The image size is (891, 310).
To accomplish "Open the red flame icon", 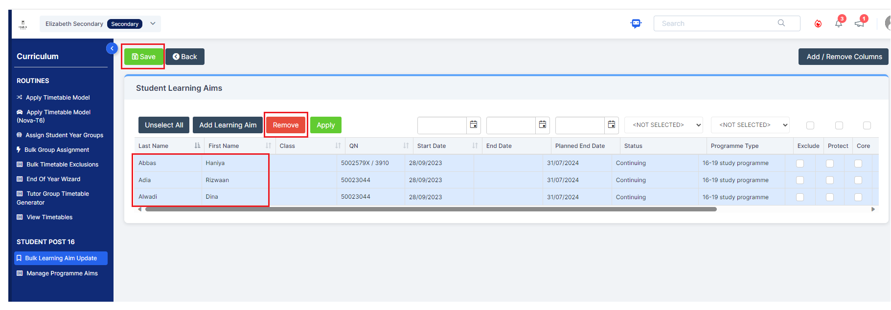I will [818, 23].
